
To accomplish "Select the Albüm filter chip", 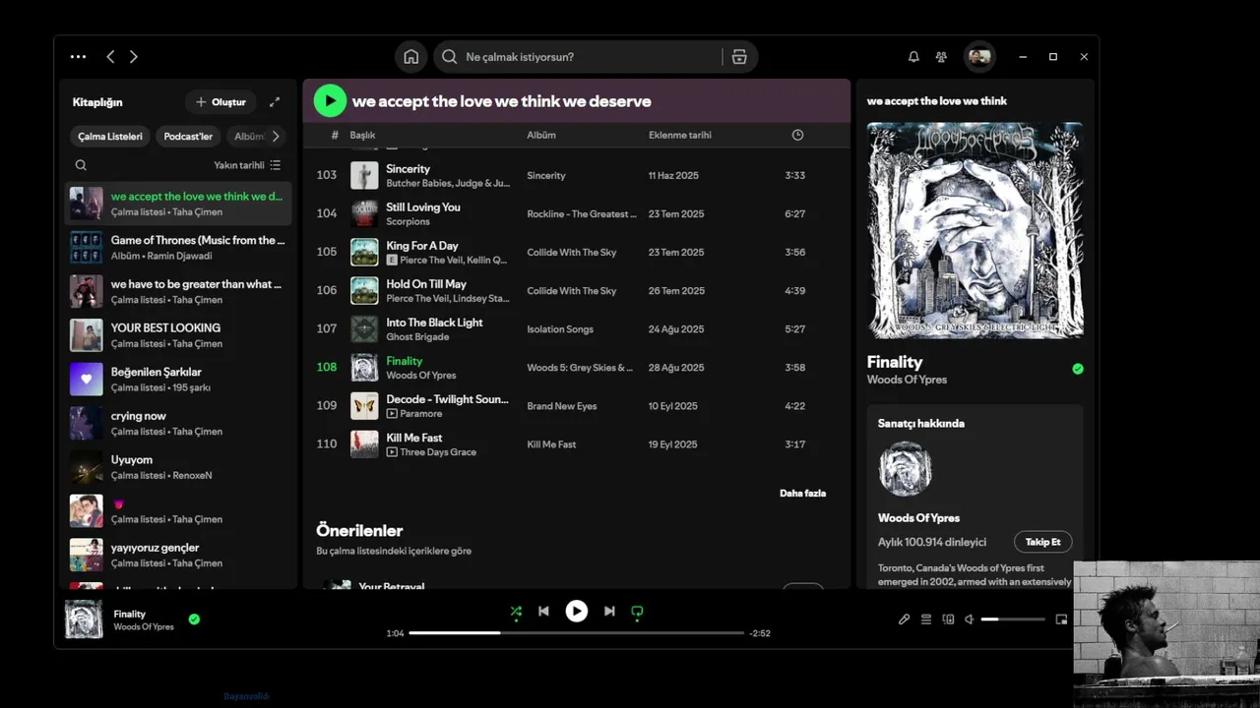I will click(248, 137).
